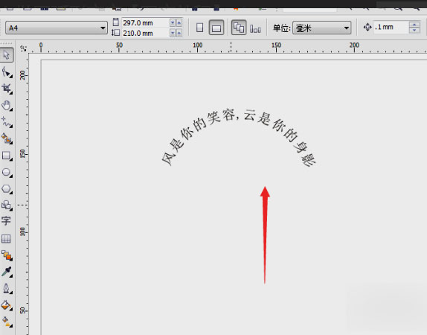427x335 pixels.
Task: Select the Ellipse tool
Action: pyautogui.click(x=7, y=172)
